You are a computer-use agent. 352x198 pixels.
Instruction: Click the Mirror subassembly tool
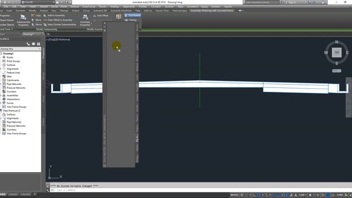(37, 24)
